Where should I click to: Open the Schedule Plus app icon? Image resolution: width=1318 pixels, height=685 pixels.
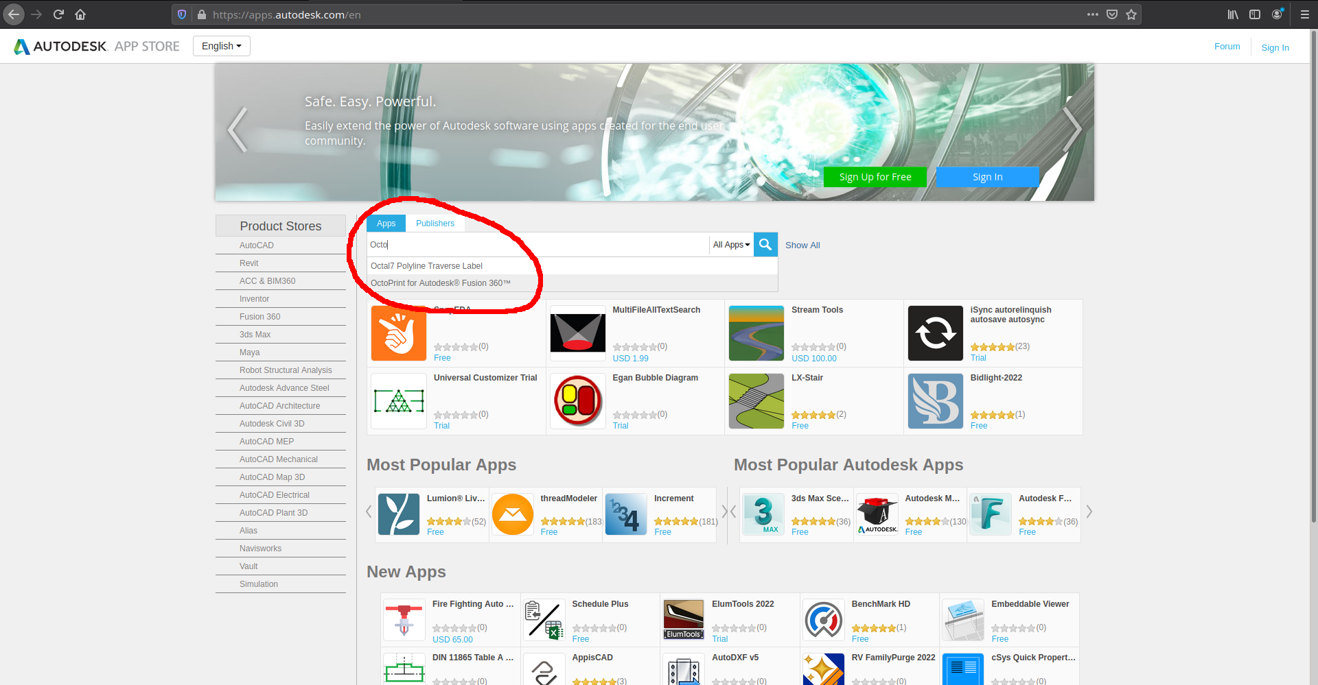pos(544,620)
